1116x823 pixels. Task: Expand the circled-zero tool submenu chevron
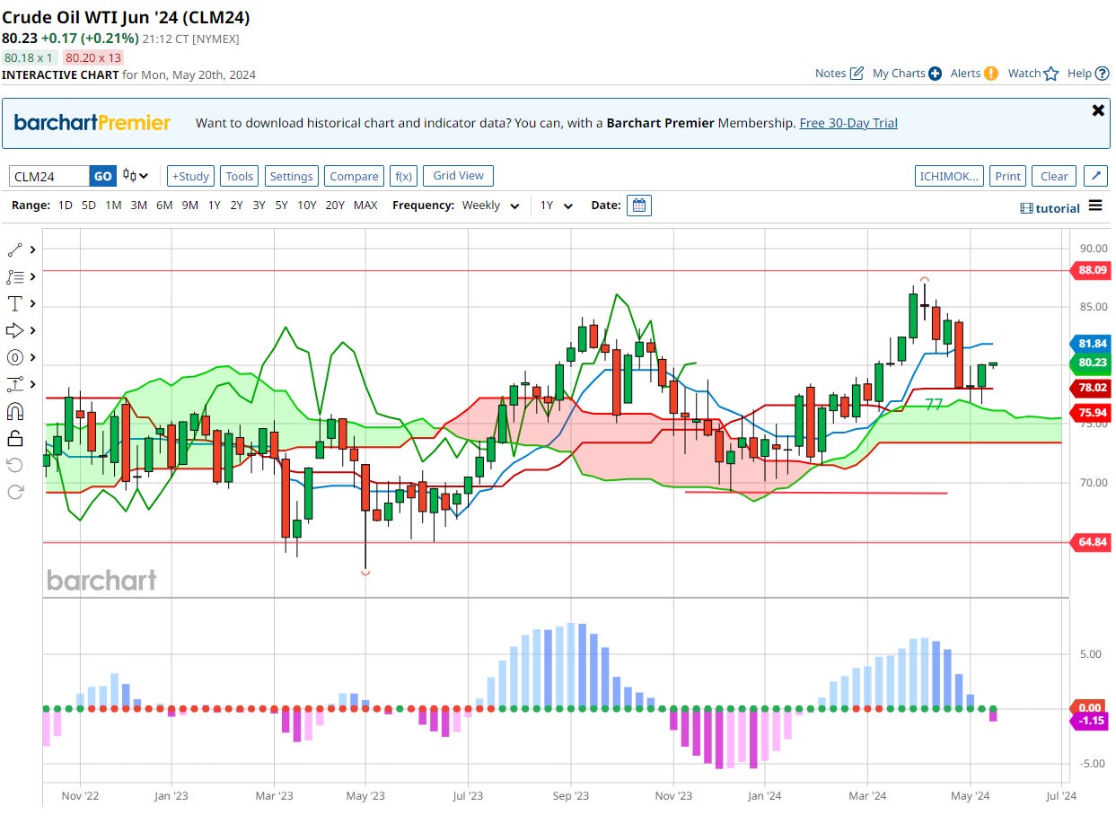pos(33,357)
